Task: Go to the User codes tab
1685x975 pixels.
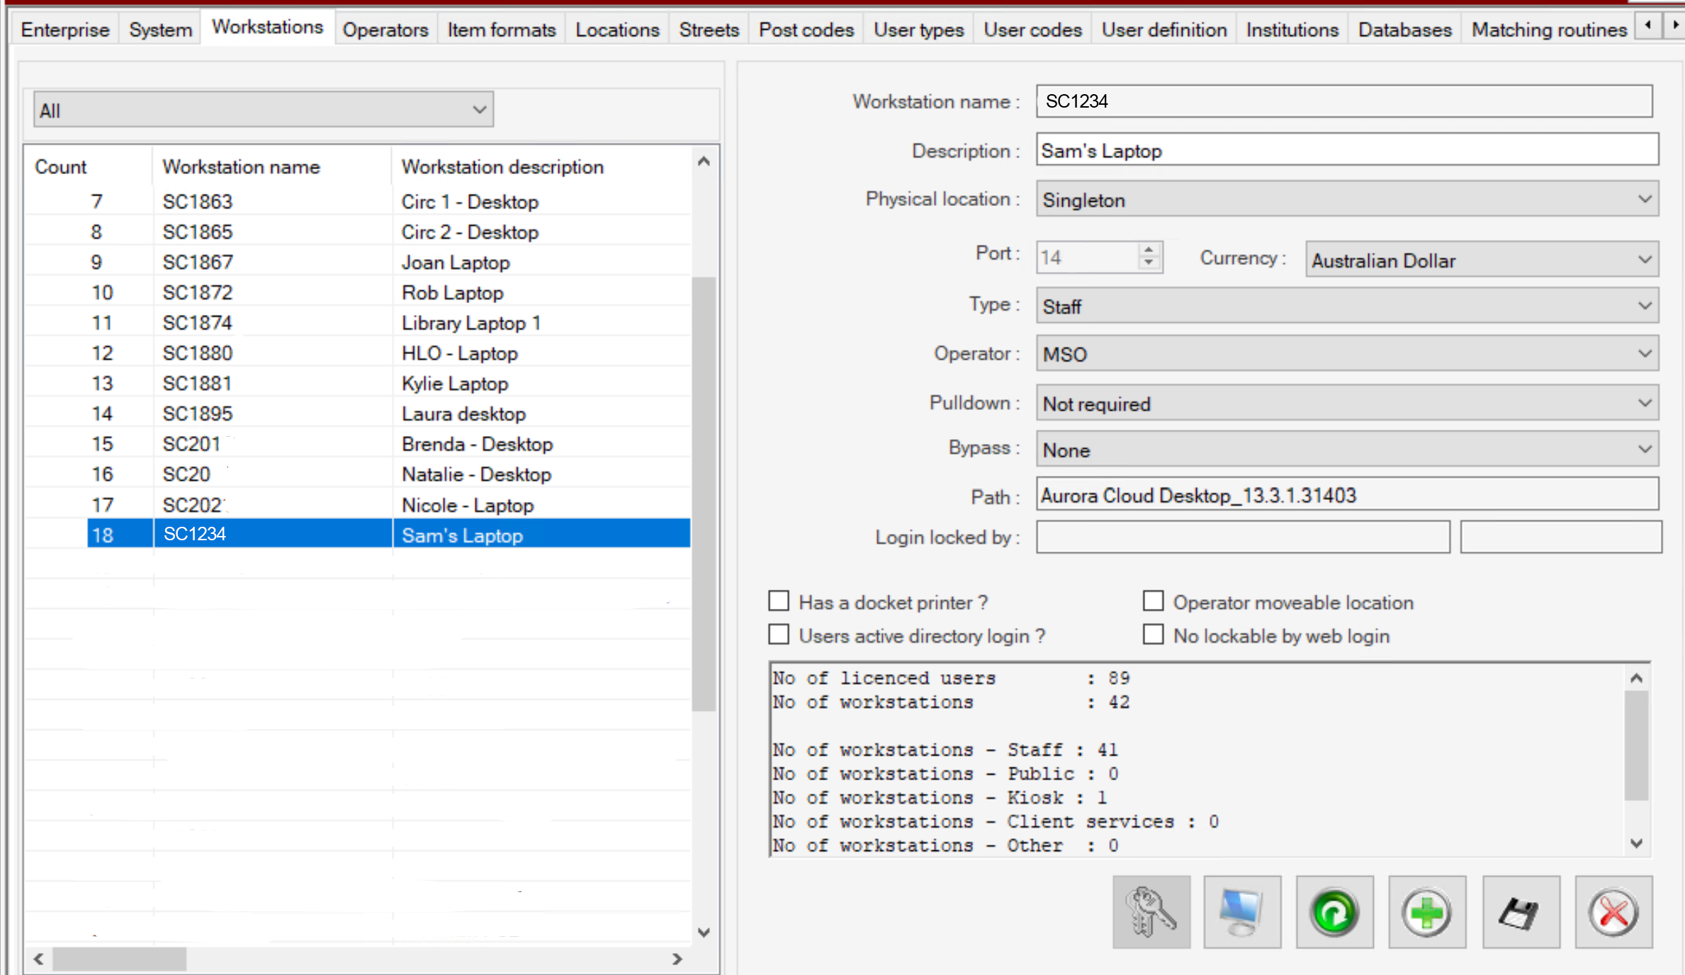Action: point(1032,30)
